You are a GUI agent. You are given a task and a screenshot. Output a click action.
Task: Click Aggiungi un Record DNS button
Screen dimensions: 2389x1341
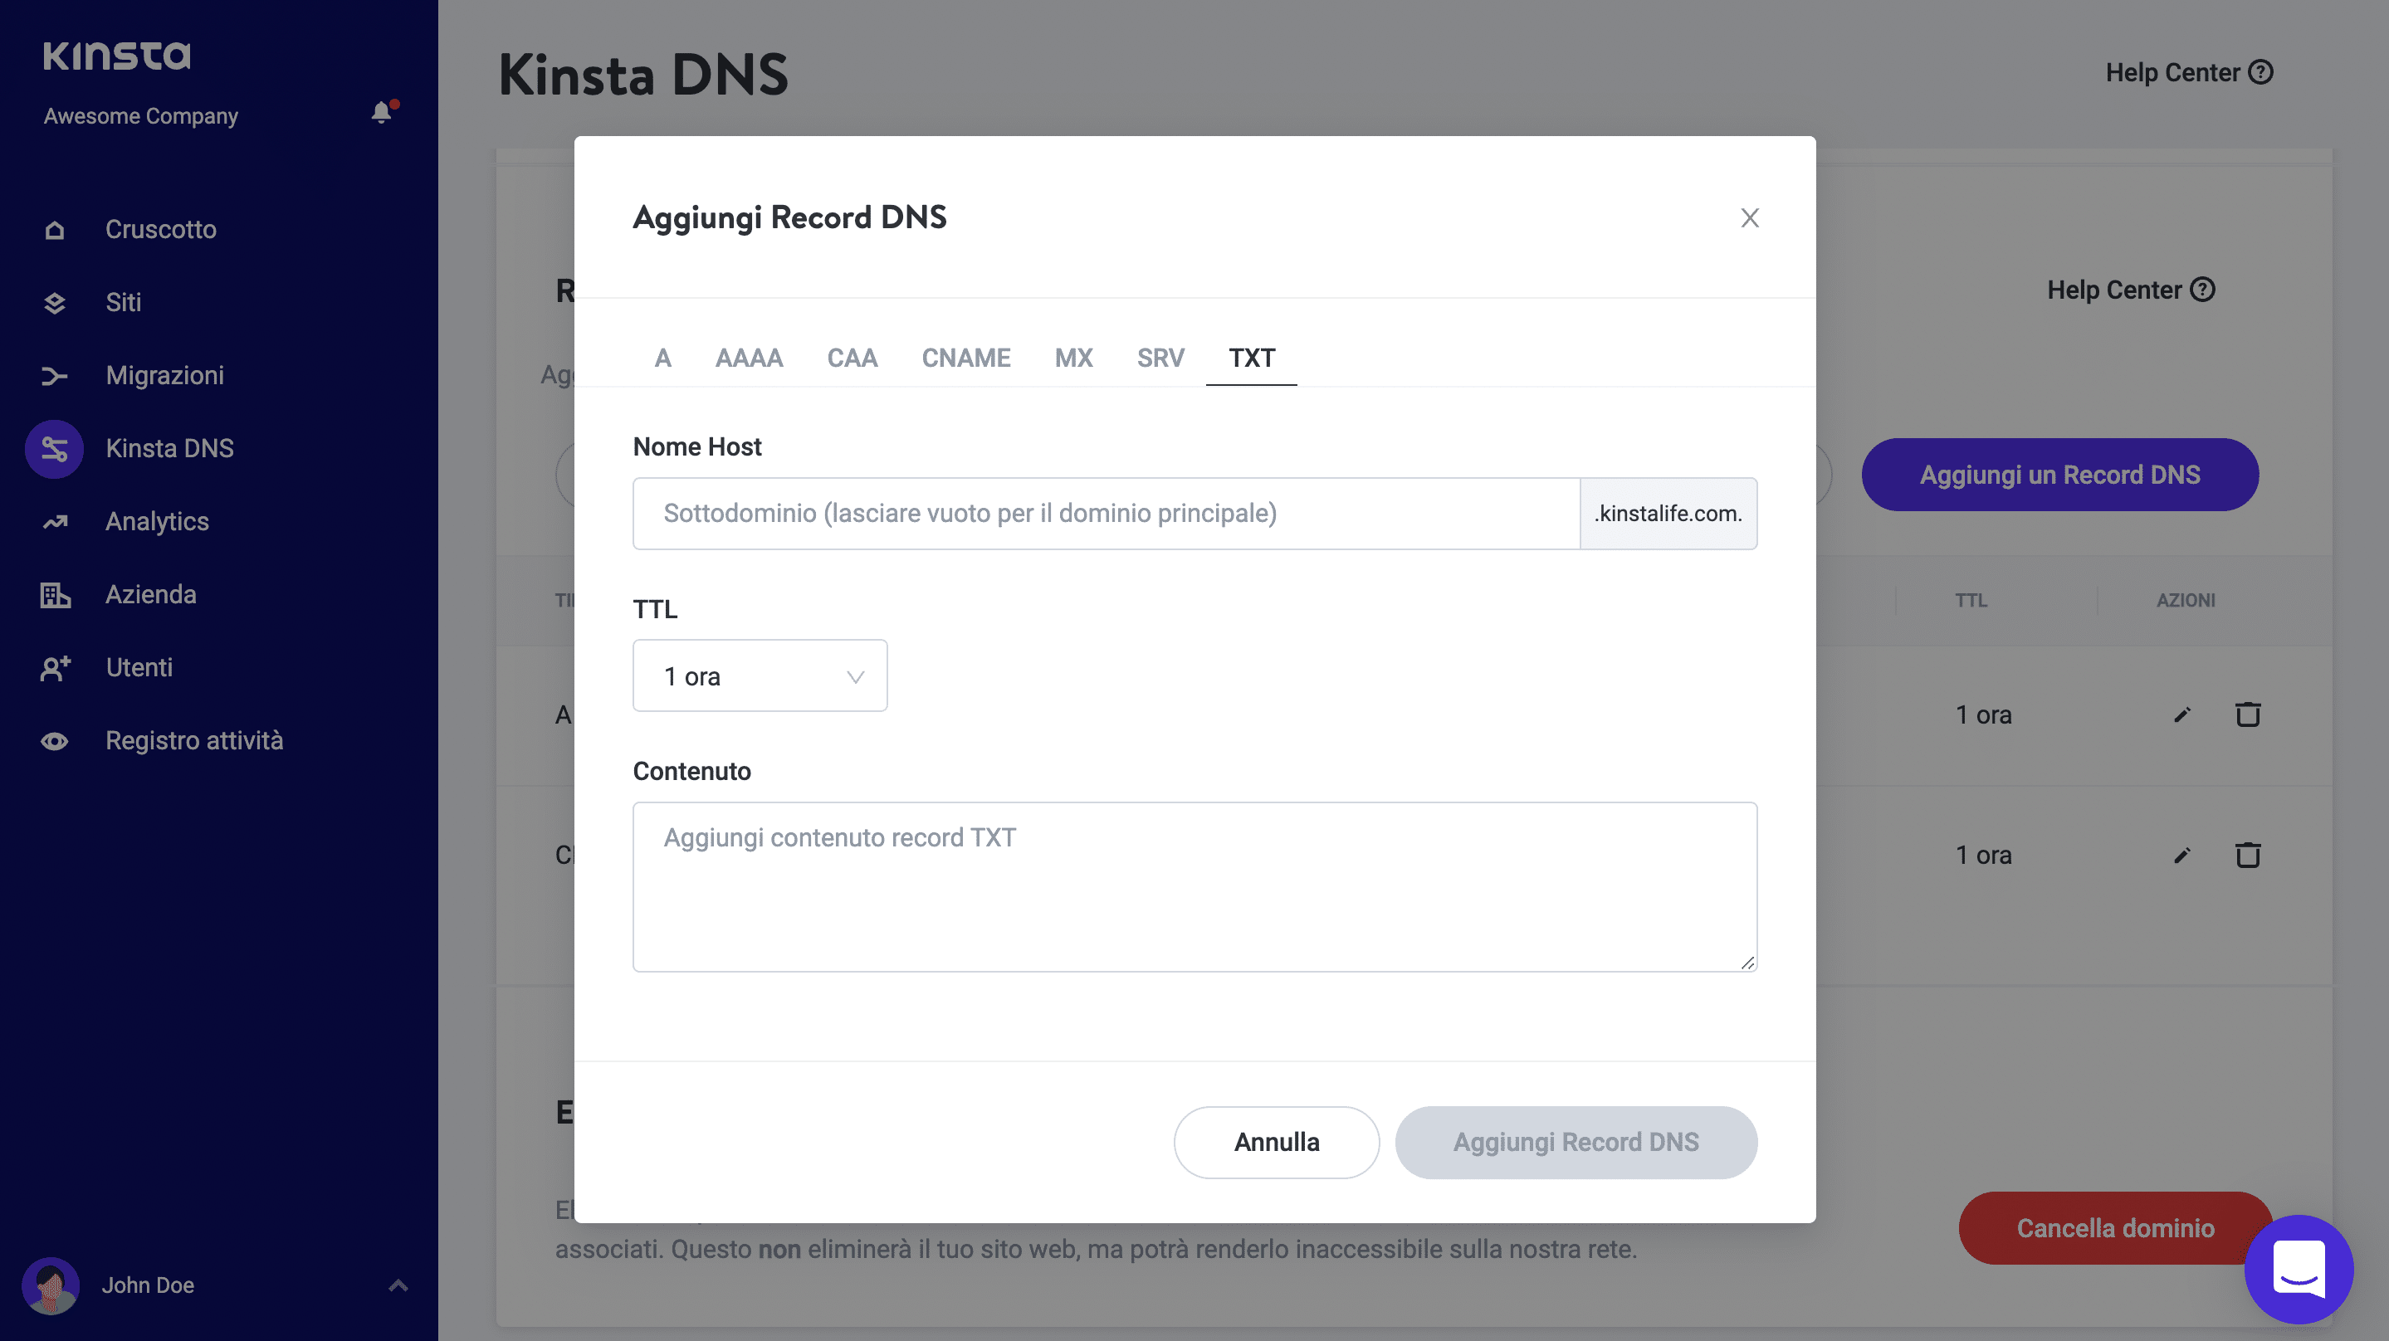(2059, 475)
